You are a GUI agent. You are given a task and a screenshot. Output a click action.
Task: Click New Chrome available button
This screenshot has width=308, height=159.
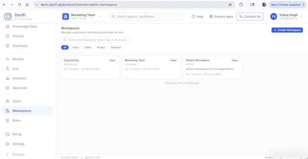pos(288,5)
